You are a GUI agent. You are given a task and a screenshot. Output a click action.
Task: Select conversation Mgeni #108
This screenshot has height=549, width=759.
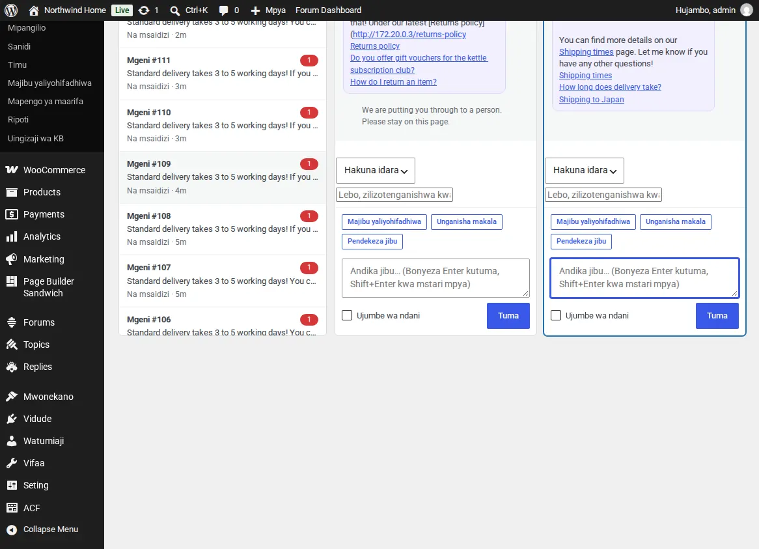click(x=223, y=229)
